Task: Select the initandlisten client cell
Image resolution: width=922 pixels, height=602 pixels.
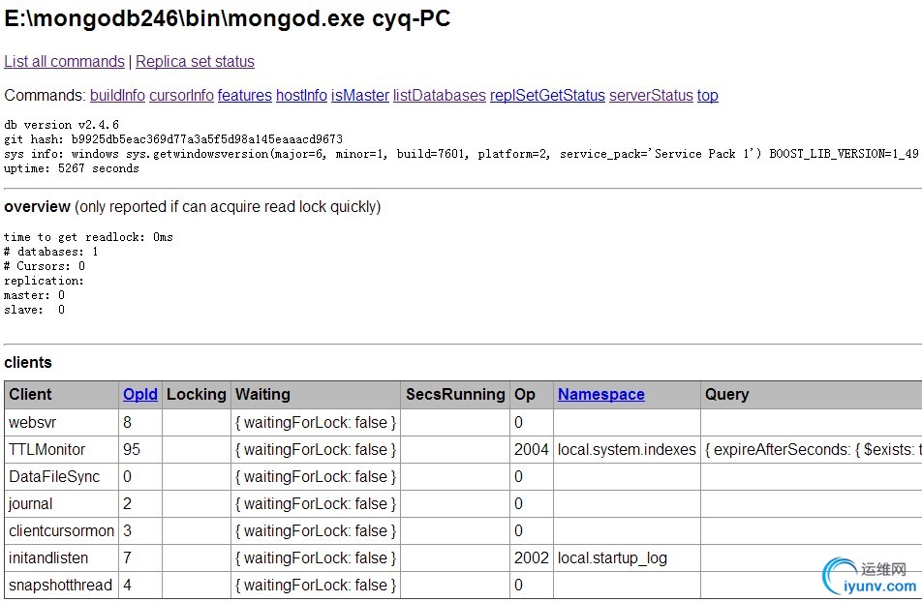Action: (x=48, y=558)
